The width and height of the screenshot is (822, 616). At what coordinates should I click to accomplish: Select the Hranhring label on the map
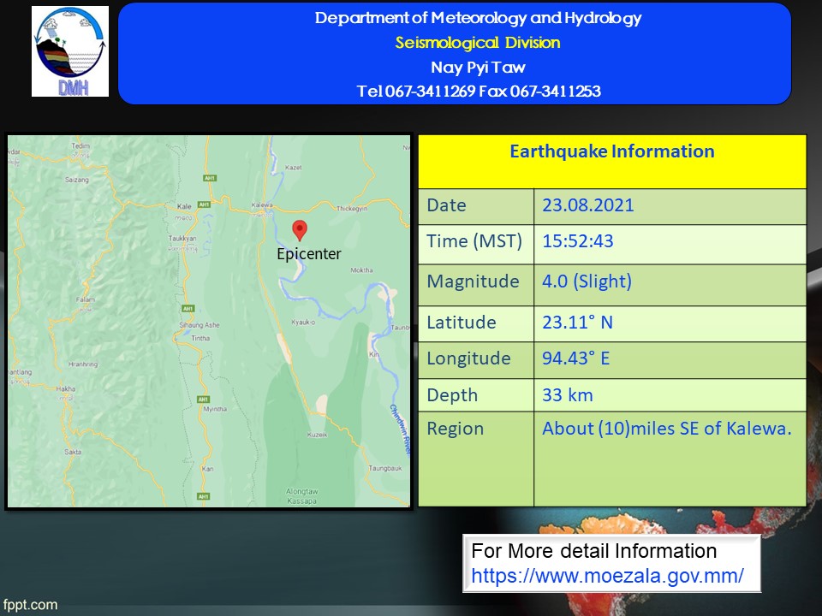coord(83,364)
